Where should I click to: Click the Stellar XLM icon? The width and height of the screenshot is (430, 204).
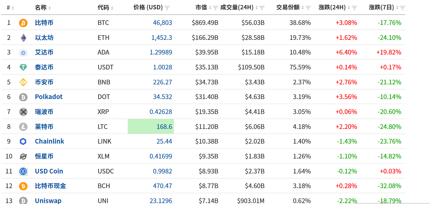pyautogui.click(x=23, y=156)
